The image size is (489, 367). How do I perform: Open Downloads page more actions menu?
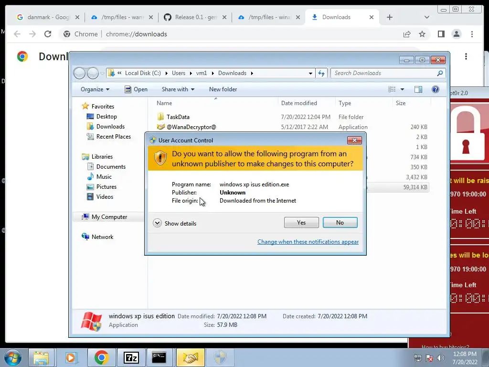tap(466, 56)
